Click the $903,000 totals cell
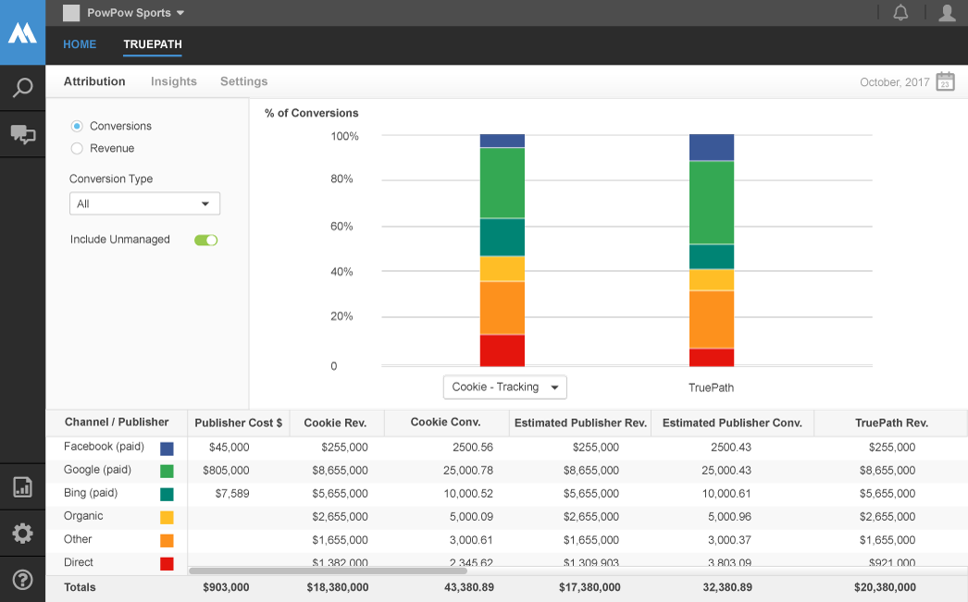968x602 pixels. (x=226, y=588)
